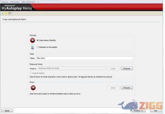Click Limpar in the Ícone section
165x114 pixels.
point(113,88)
